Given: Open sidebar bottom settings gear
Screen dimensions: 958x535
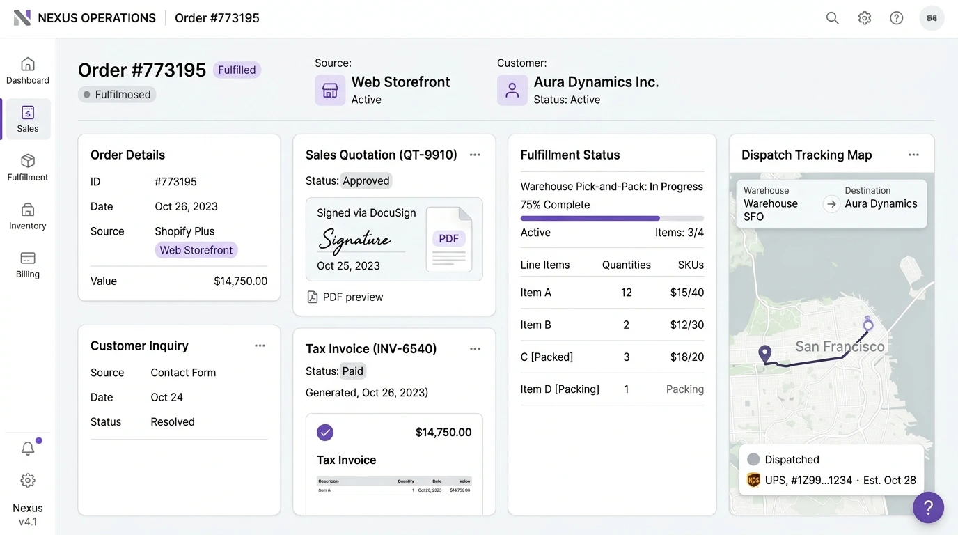Looking at the screenshot, I should coord(28,480).
